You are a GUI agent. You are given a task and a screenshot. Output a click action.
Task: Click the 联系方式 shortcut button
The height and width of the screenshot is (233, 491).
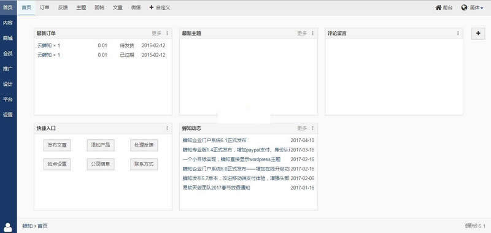(x=144, y=164)
